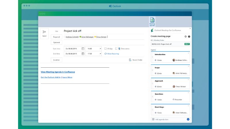This screenshot has height=129, width=230.
Task: Click the Location button
Action: click(x=56, y=60)
